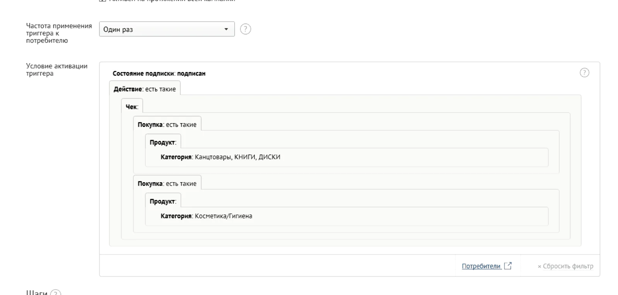
Task: Open the Потребители link
Action: [x=481, y=266]
